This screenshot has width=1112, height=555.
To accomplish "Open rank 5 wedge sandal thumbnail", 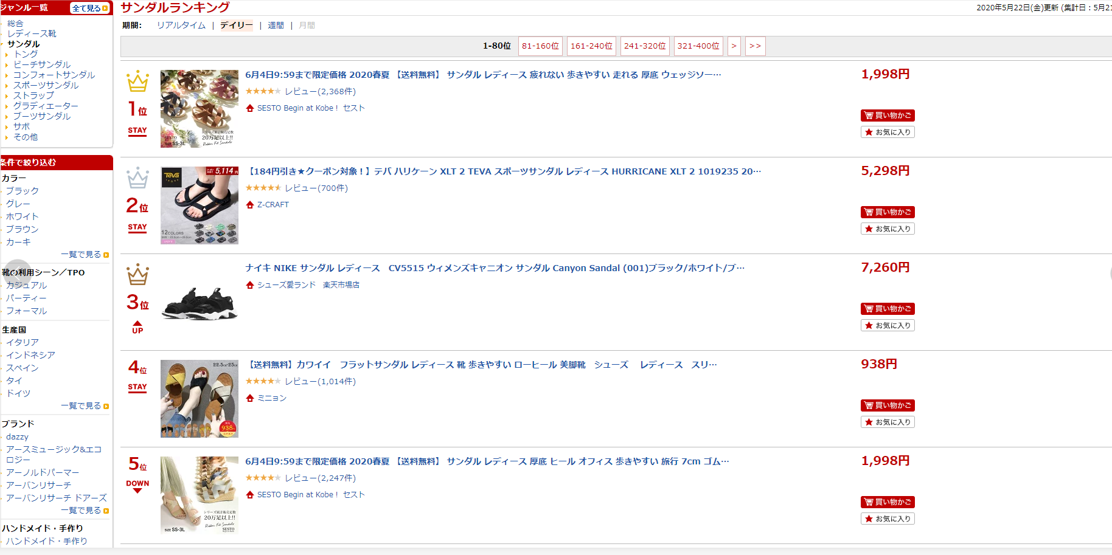I will pos(200,495).
